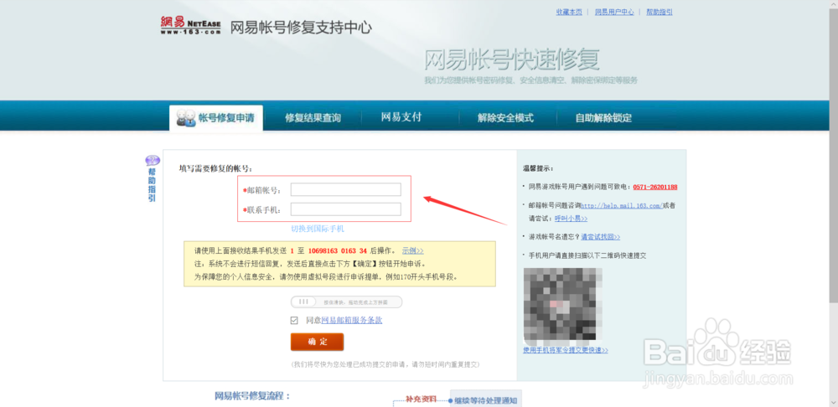Click 使用手机将军令提交更快速>> link
This screenshot has width=838, height=407.
point(566,350)
